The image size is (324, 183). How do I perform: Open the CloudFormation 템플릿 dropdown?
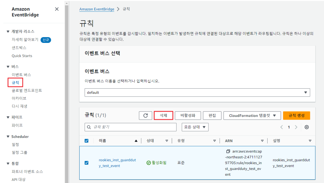click(x=252, y=115)
